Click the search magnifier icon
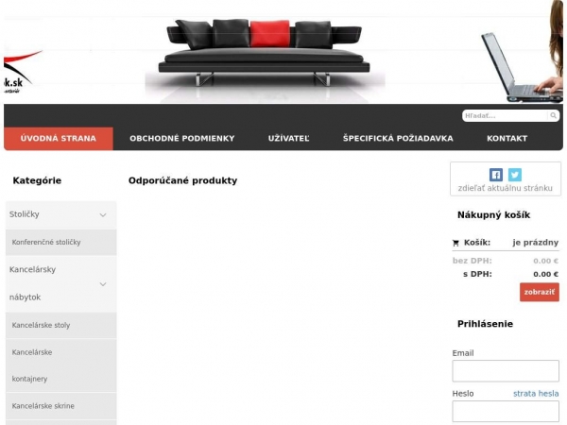The image size is (567, 425). [x=554, y=116]
